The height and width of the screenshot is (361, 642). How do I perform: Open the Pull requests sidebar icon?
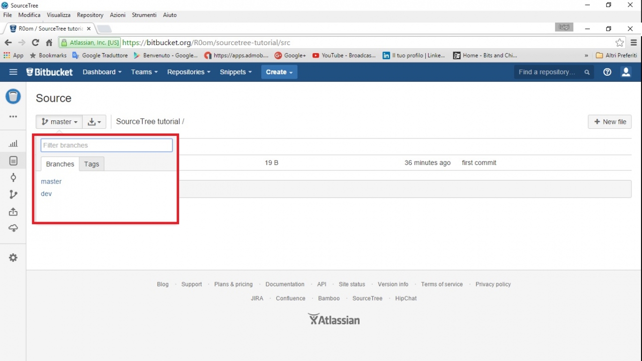pyautogui.click(x=14, y=212)
